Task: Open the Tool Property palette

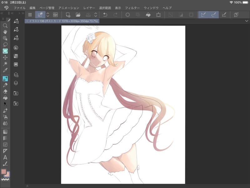Action: coord(16,29)
